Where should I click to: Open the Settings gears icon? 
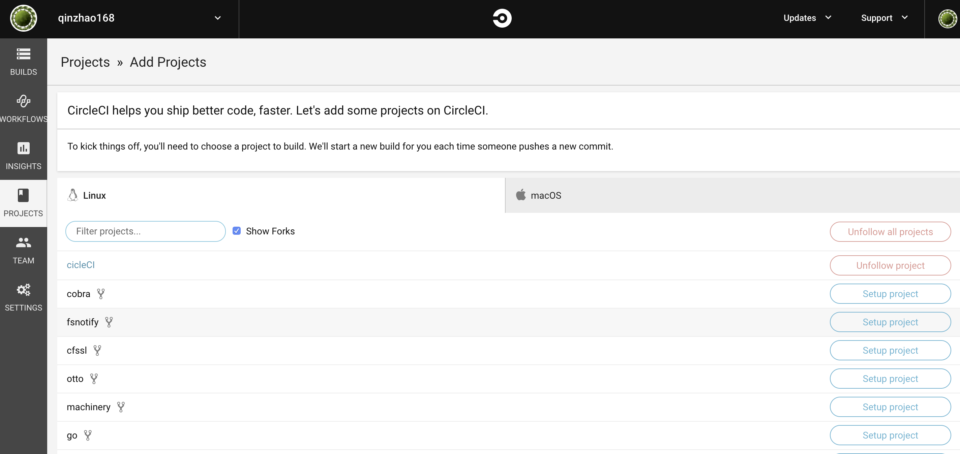24,290
